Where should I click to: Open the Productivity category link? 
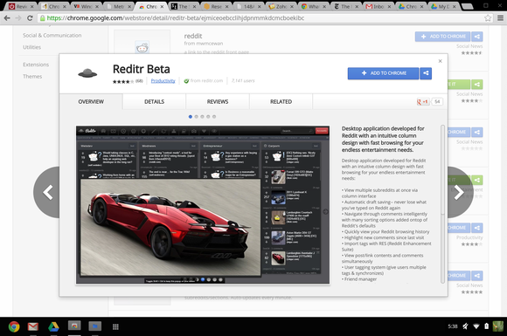coord(163,80)
